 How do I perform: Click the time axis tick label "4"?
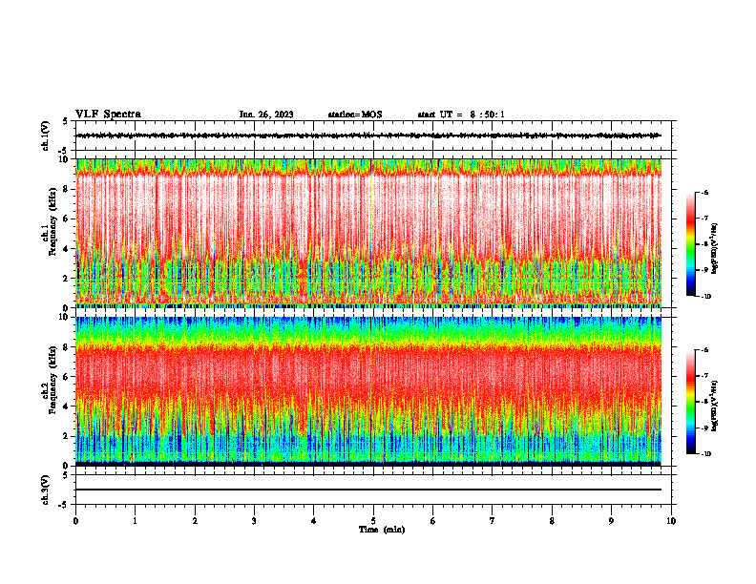coord(314,521)
